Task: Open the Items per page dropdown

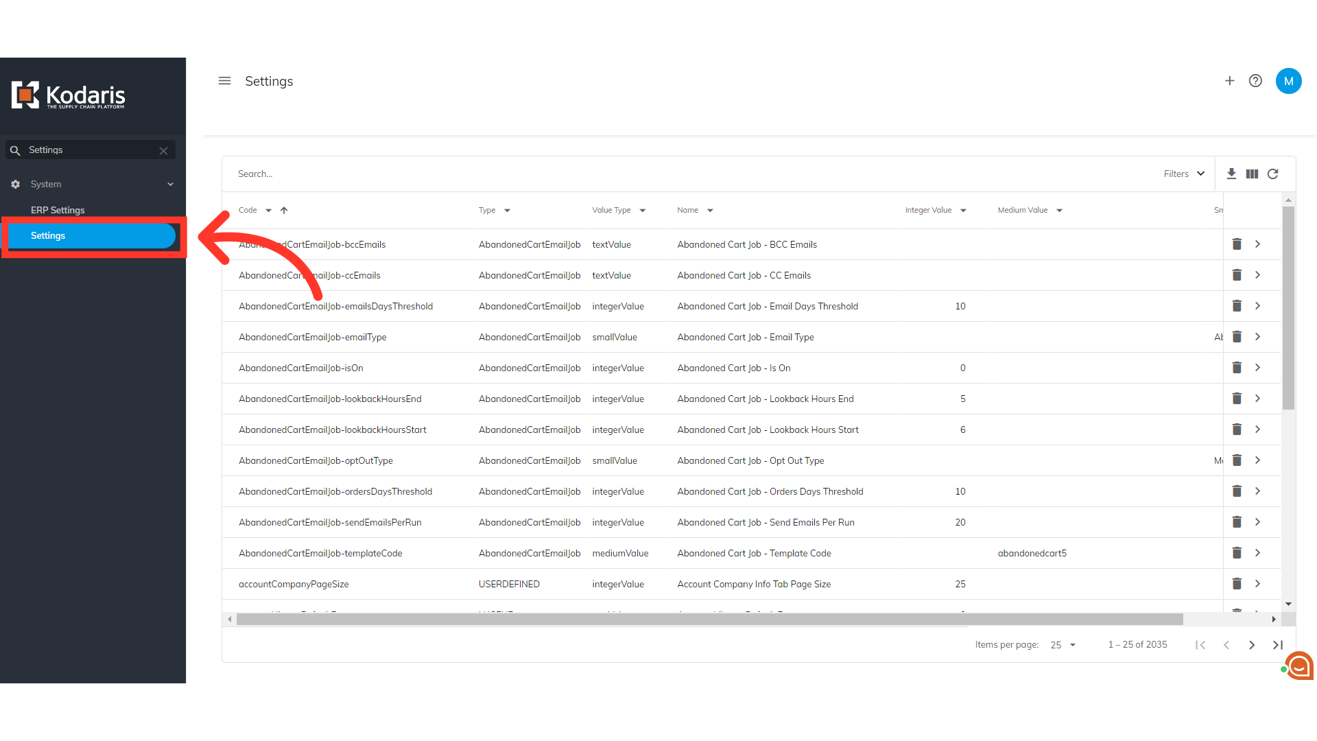Action: pos(1063,645)
